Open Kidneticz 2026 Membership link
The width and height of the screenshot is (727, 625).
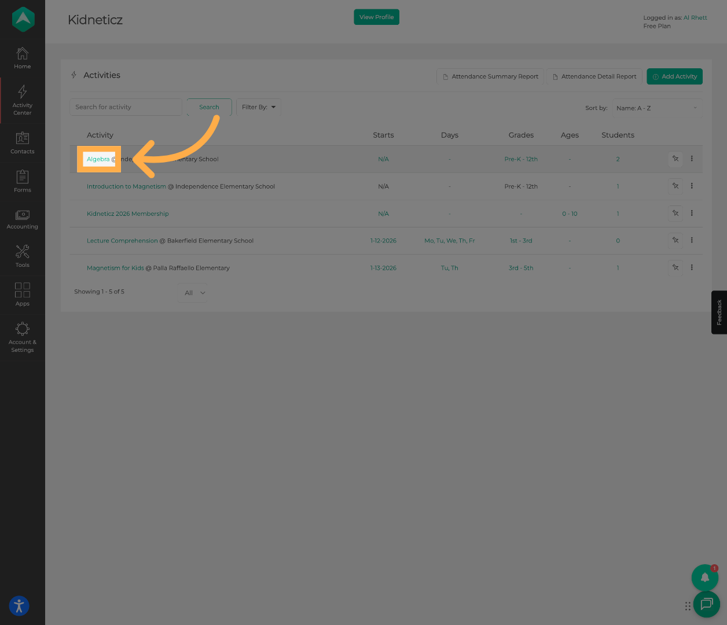[128, 214]
